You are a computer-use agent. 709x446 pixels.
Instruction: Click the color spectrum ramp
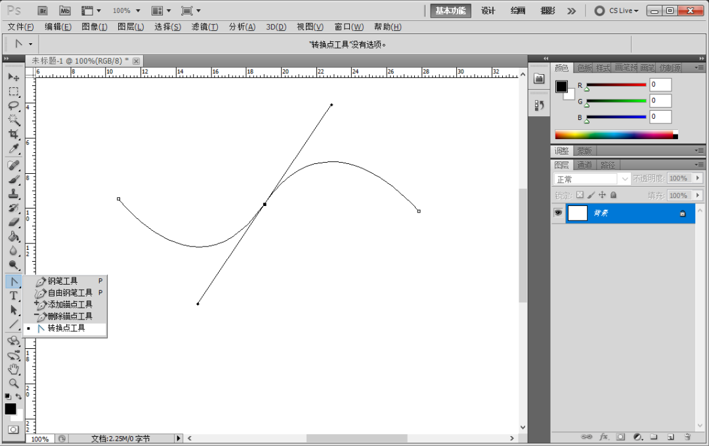pyautogui.click(x=616, y=134)
